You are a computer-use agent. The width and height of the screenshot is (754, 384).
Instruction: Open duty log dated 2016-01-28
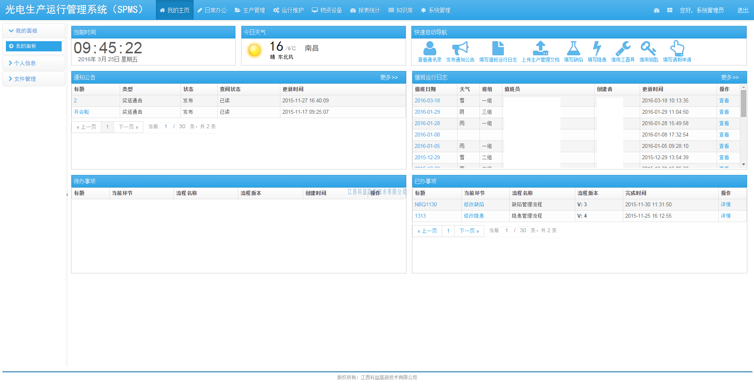(427, 123)
